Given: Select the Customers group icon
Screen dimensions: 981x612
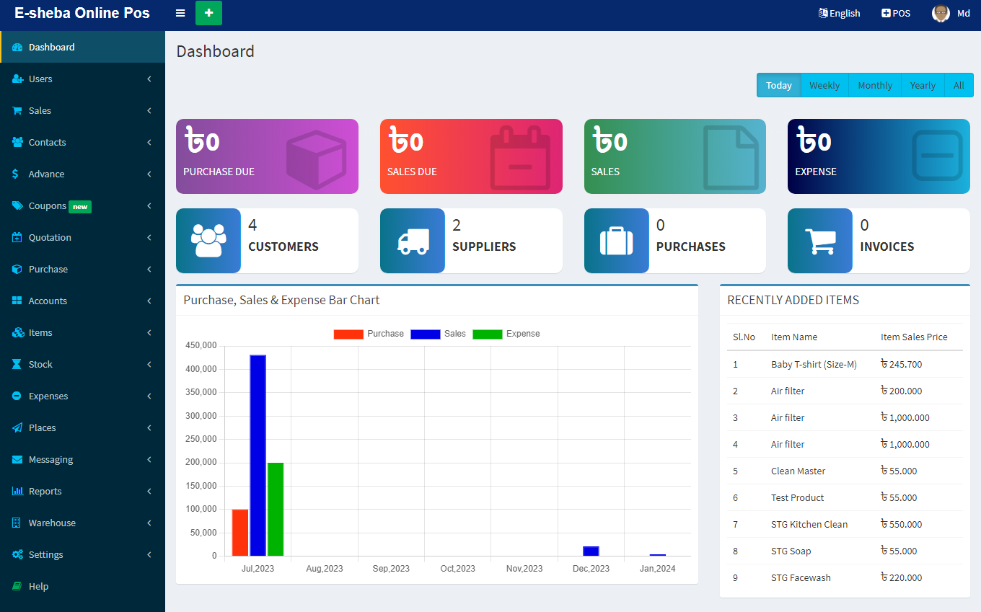Looking at the screenshot, I should pos(208,240).
